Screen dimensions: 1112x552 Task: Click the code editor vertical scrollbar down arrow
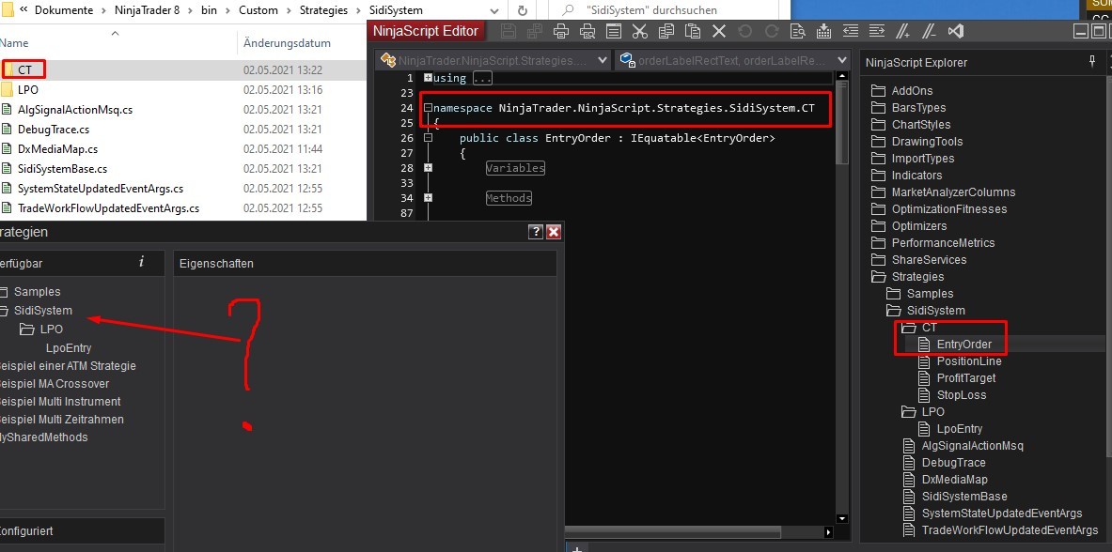click(x=842, y=519)
